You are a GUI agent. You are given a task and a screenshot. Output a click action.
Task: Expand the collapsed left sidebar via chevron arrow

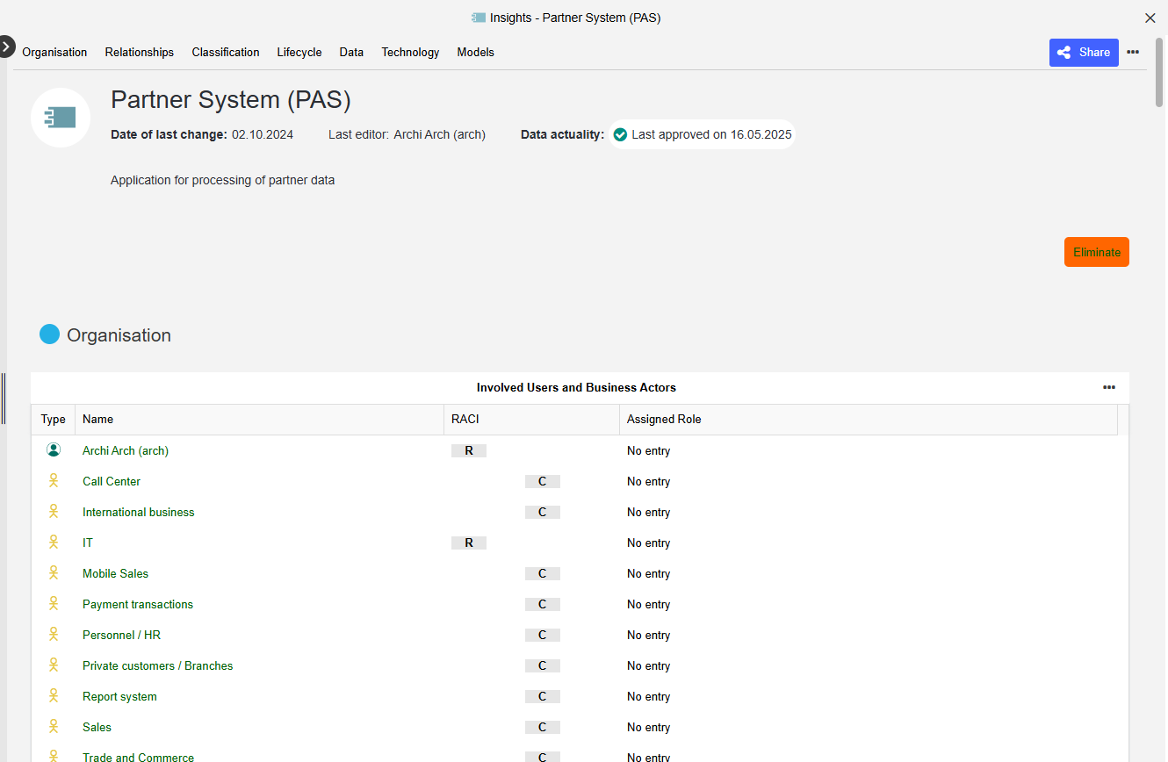click(8, 46)
